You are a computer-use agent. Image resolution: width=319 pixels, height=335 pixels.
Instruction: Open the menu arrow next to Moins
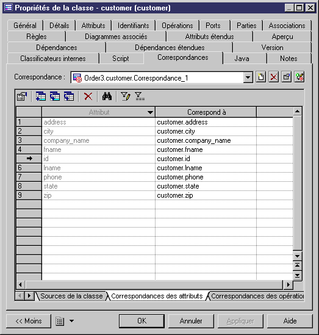pos(72,321)
